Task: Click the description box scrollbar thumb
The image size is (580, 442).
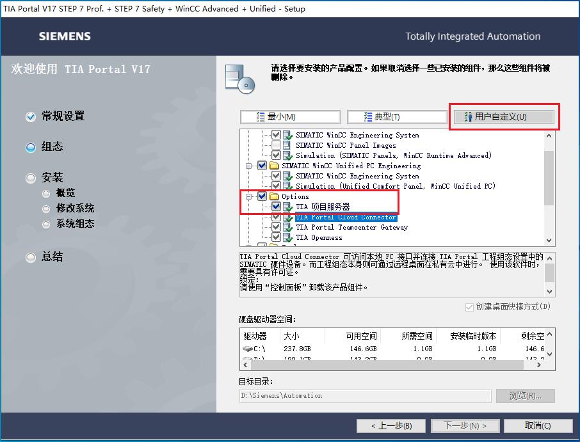Action: point(550,272)
